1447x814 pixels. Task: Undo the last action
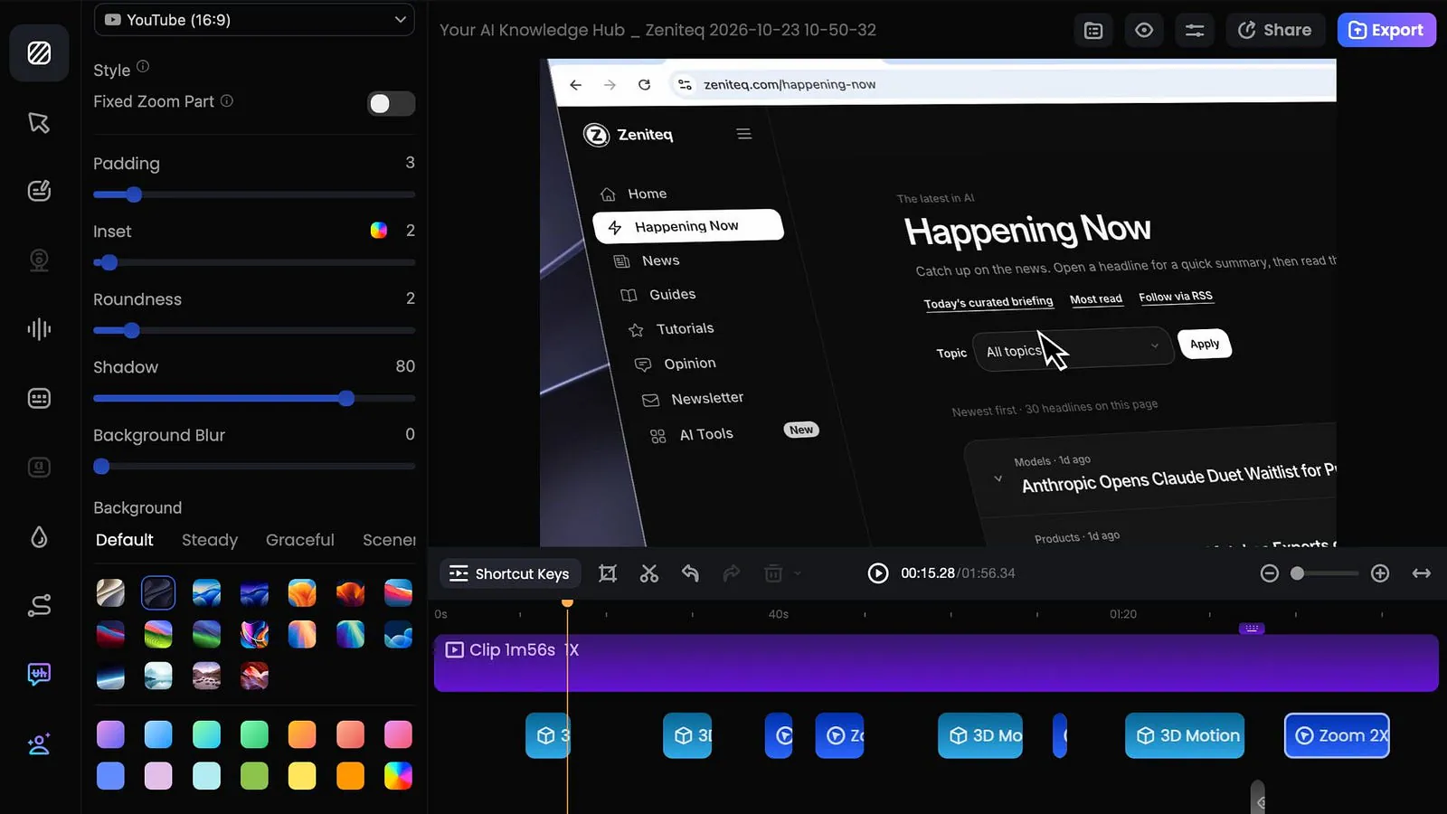click(690, 573)
